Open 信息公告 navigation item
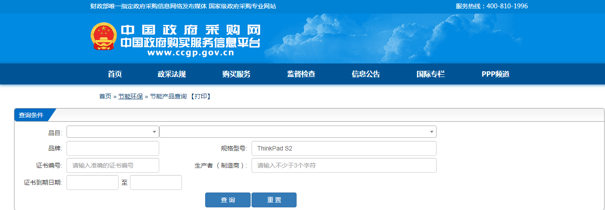 (x=366, y=74)
